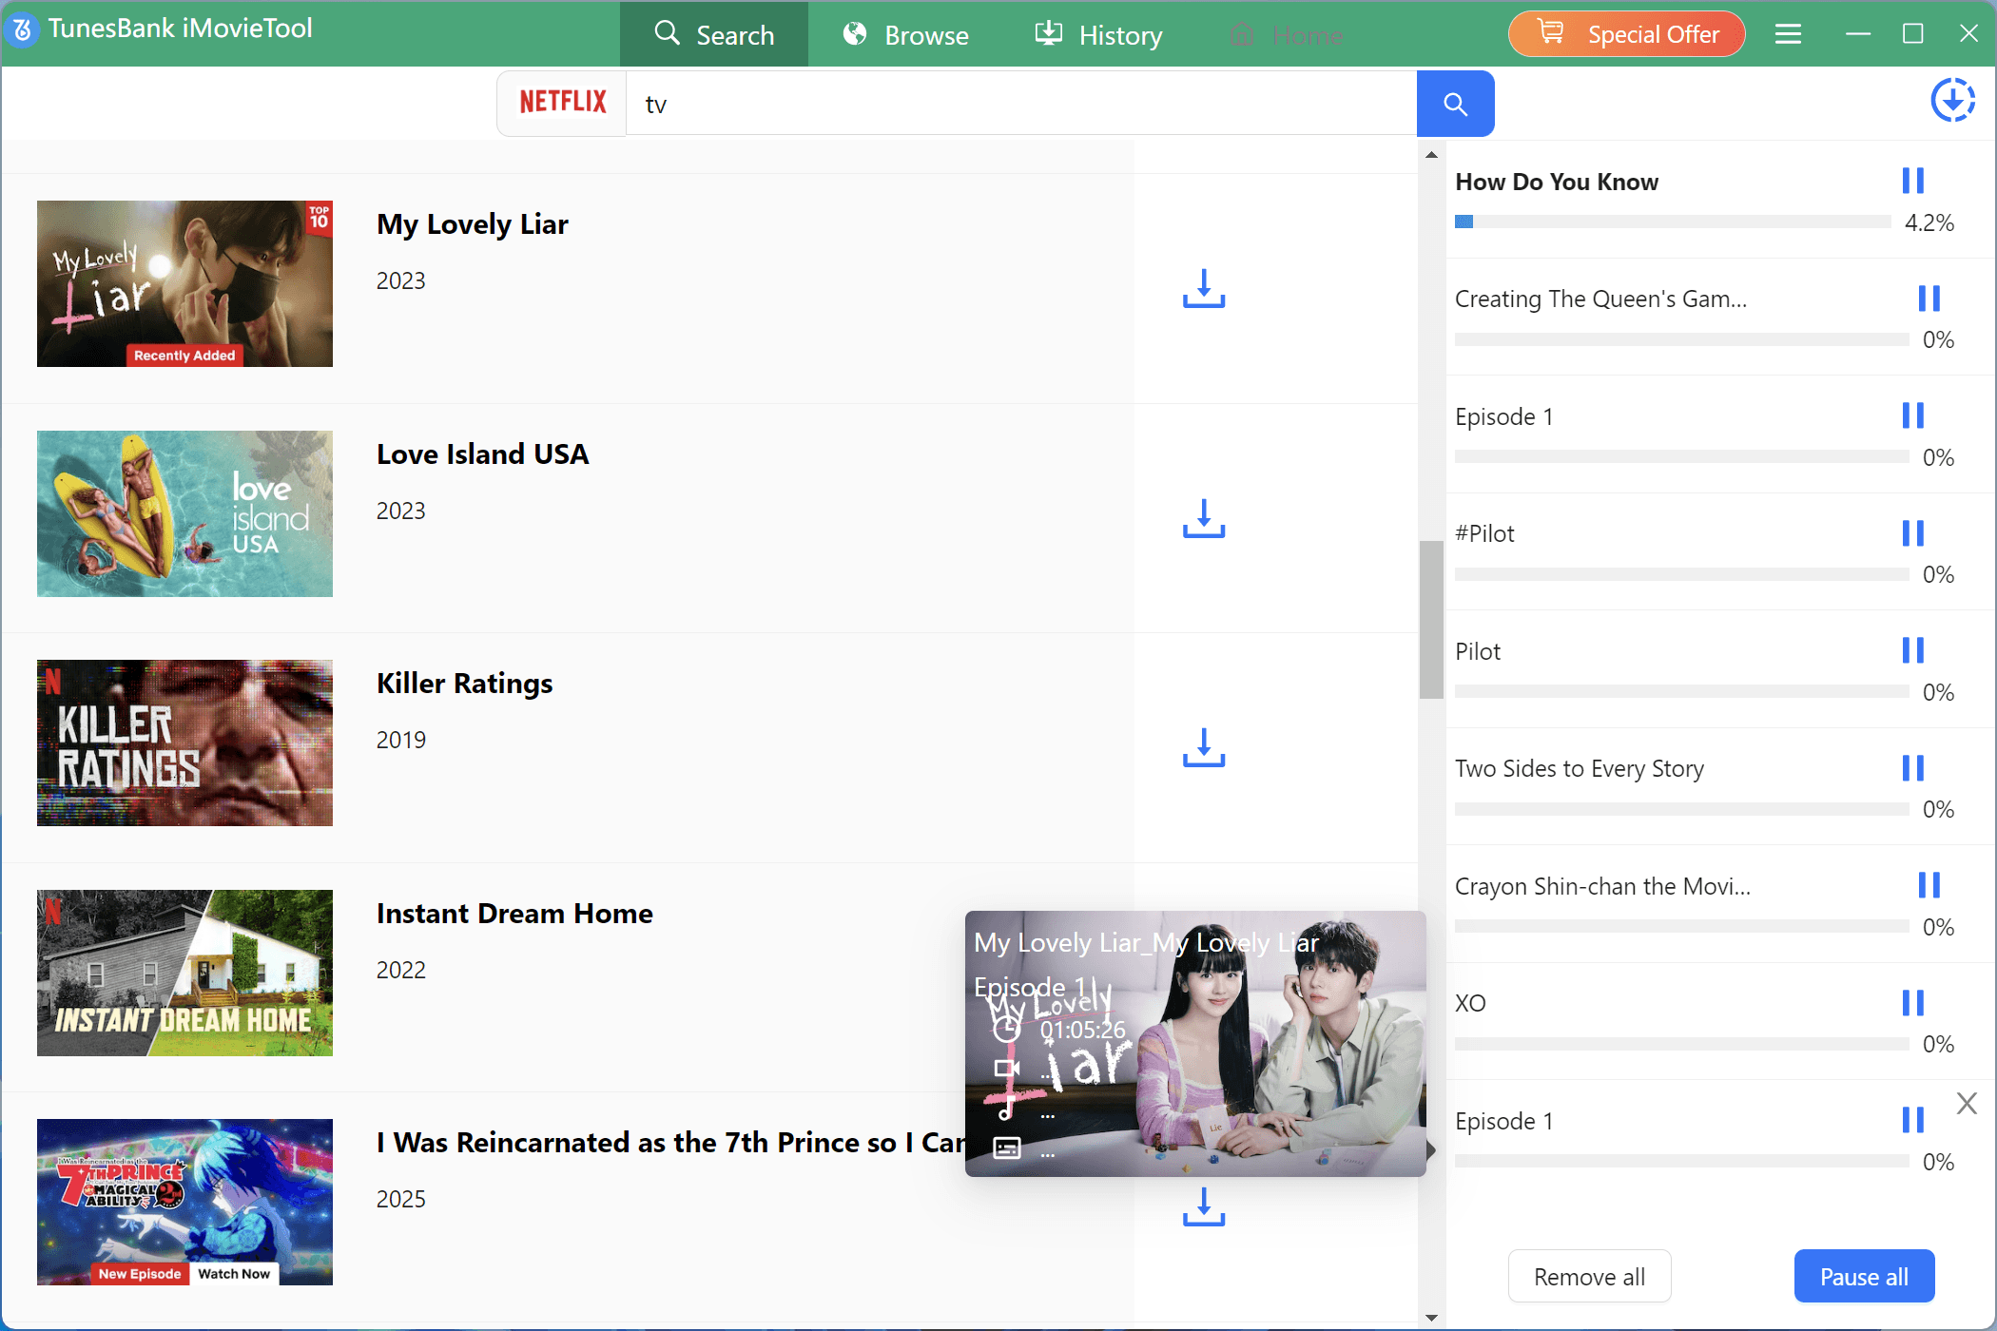
Task: Click the Remove all button
Action: coord(1589,1277)
